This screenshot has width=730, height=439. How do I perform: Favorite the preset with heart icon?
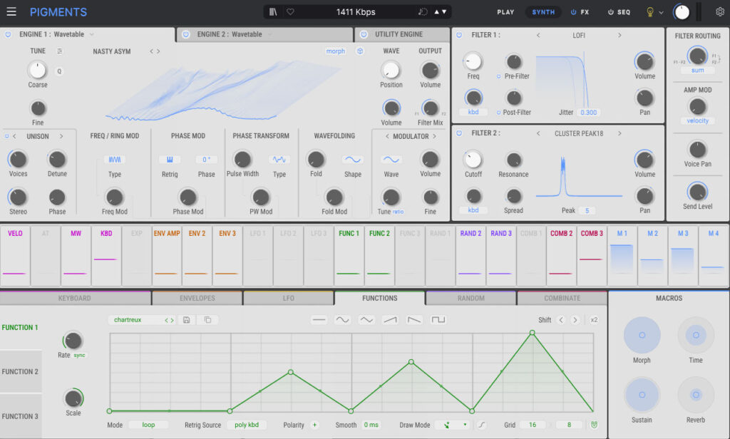tap(290, 11)
